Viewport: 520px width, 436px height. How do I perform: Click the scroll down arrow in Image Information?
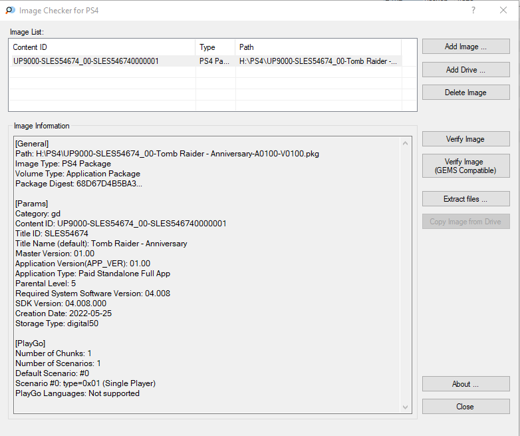click(x=406, y=407)
